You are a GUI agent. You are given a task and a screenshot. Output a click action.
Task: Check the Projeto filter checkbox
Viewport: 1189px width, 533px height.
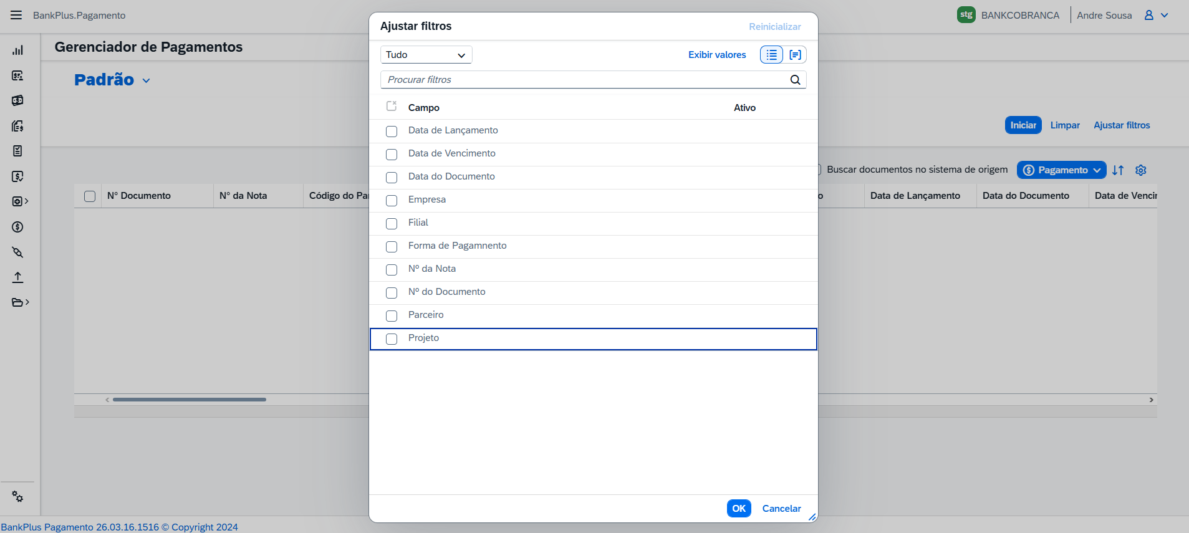(392, 339)
